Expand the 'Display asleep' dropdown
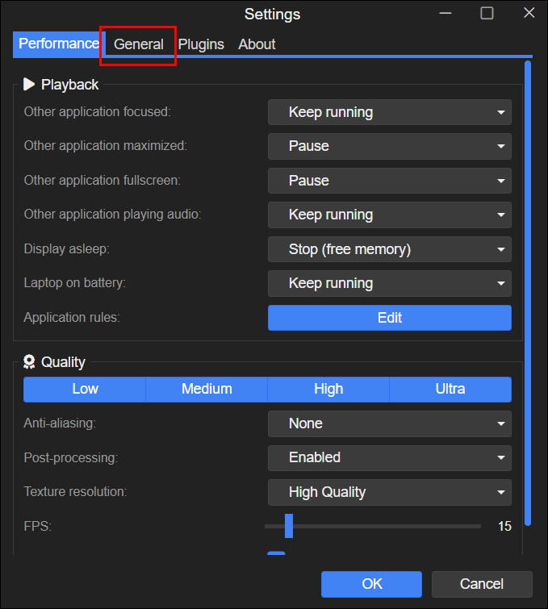The image size is (548, 609). (389, 249)
